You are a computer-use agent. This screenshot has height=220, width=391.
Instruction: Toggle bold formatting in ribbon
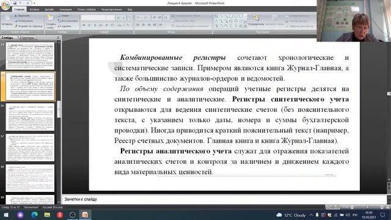pos(84,25)
